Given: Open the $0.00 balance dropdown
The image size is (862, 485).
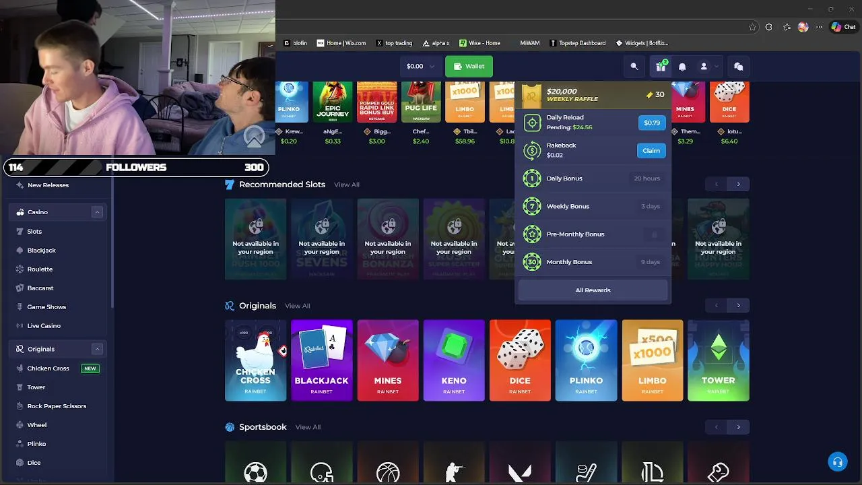Looking at the screenshot, I should 421,66.
